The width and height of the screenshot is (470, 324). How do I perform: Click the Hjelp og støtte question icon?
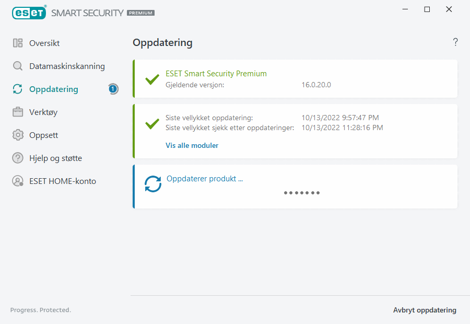(x=18, y=158)
